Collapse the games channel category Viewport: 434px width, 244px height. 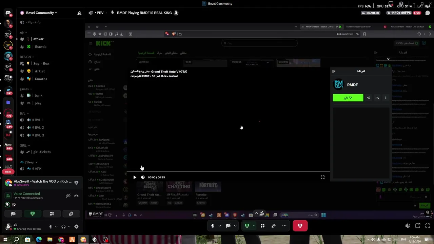pyautogui.click(x=26, y=89)
